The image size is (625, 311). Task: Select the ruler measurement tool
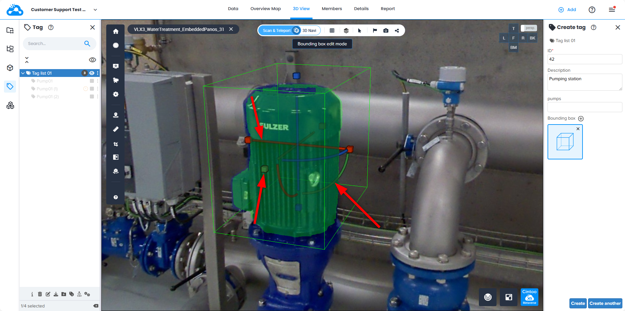coord(116,129)
